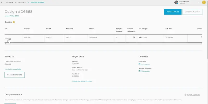208x104 pixels.
Task: Click the Archive Master button
Action: 192,12
